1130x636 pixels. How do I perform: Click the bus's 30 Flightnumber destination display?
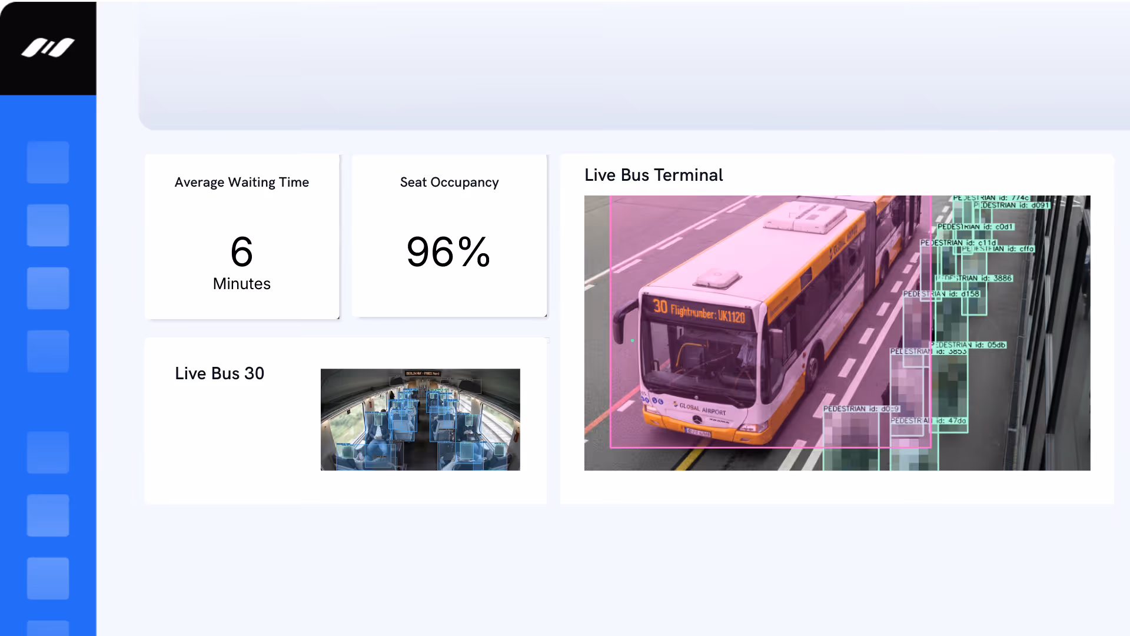click(x=699, y=312)
